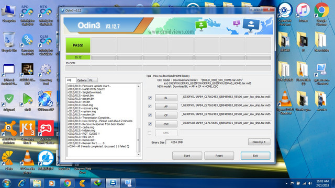Image resolution: width=335 pixels, height=188 pixels.
Task: Click the Exit button in Odin3
Action: pos(255,156)
